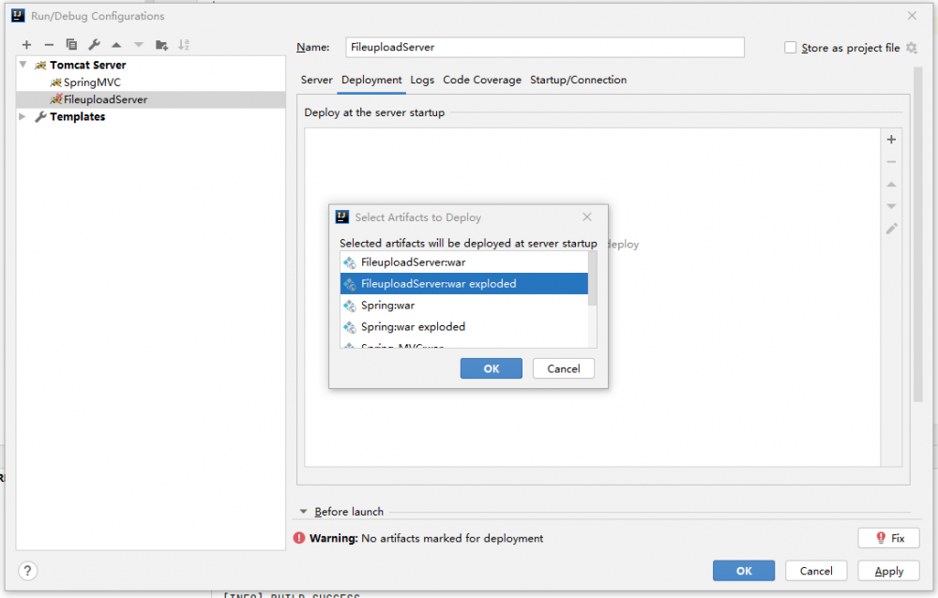Switch to the Server tab
The width and height of the screenshot is (938, 598).
pyautogui.click(x=316, y=81)
